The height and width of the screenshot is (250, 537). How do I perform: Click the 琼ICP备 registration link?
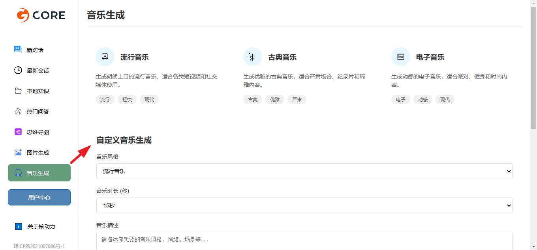[x=39, y=246]
